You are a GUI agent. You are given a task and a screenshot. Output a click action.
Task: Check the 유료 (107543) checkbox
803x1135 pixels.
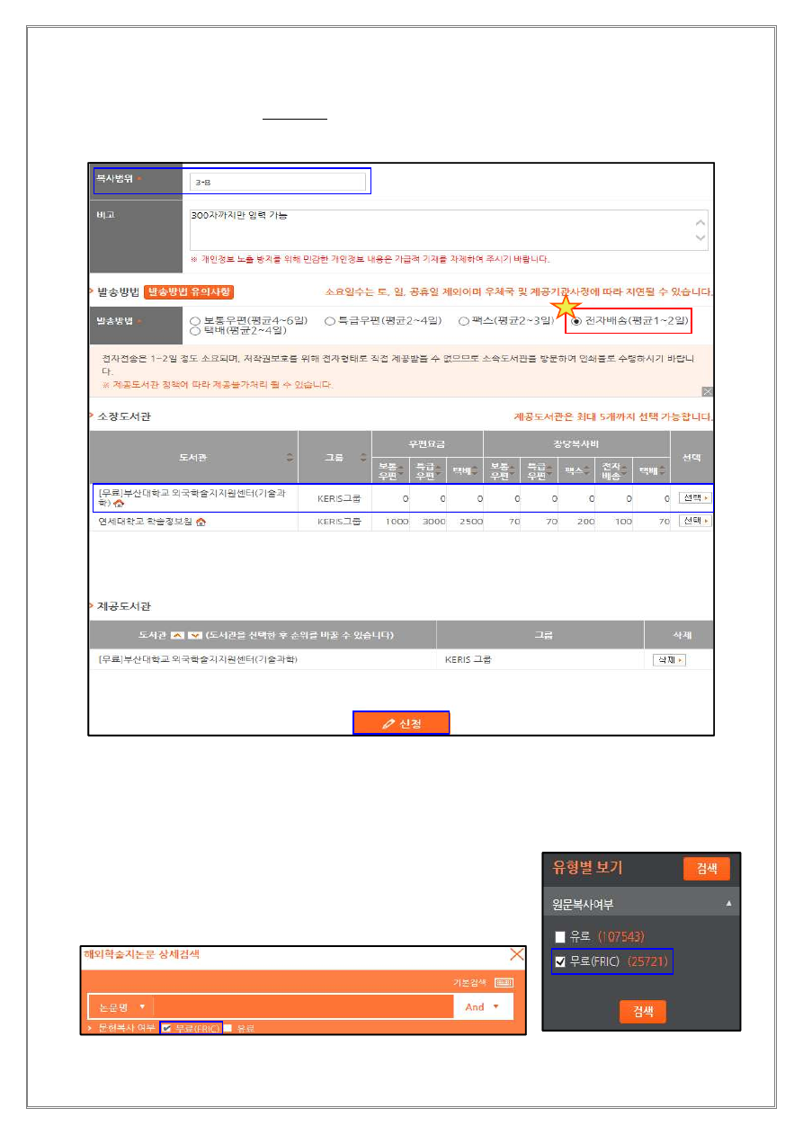click(560, 937)
